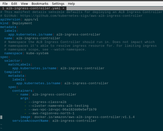Open the Edit menu

pos(14,4)
